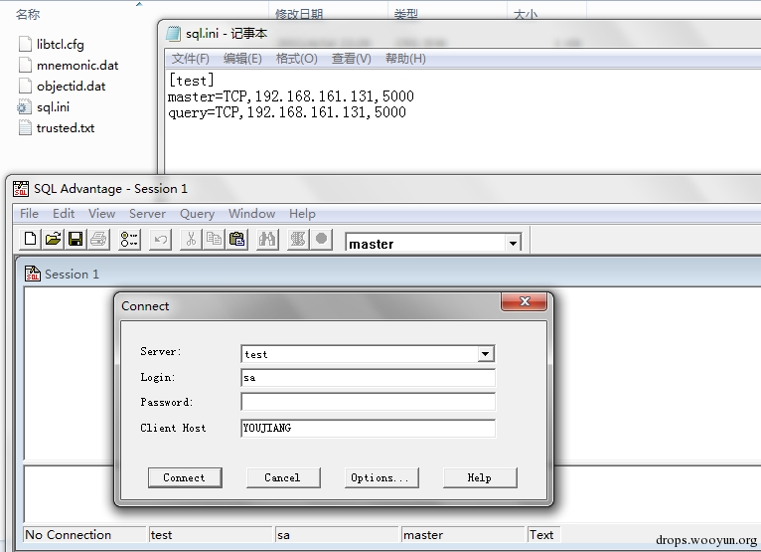This screenshot has width=761, height=552.
Task: Click the connection list toolbar icon
Action: (x=129, y=239)
